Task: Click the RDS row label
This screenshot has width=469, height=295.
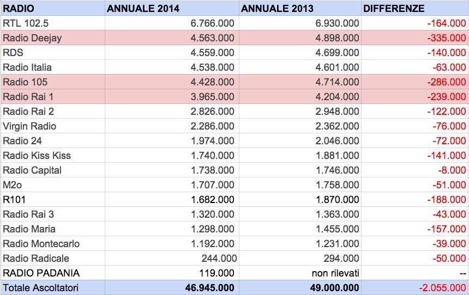Action: [x=13, y=53]
